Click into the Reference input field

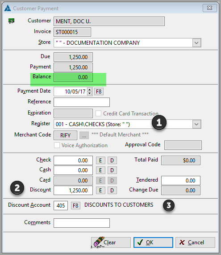tap(82, 102)
